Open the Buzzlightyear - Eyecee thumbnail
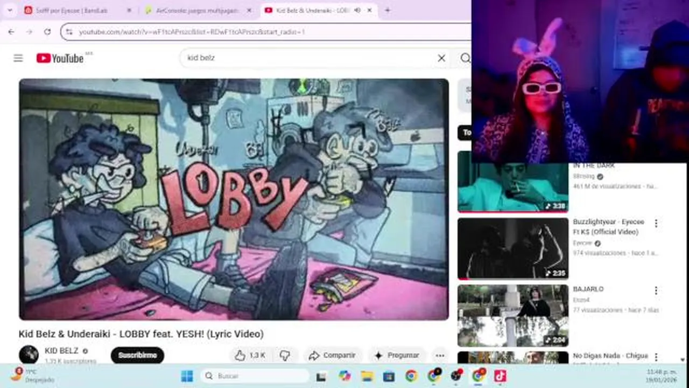Screen dimensions: 689x388 pos(512,248)
